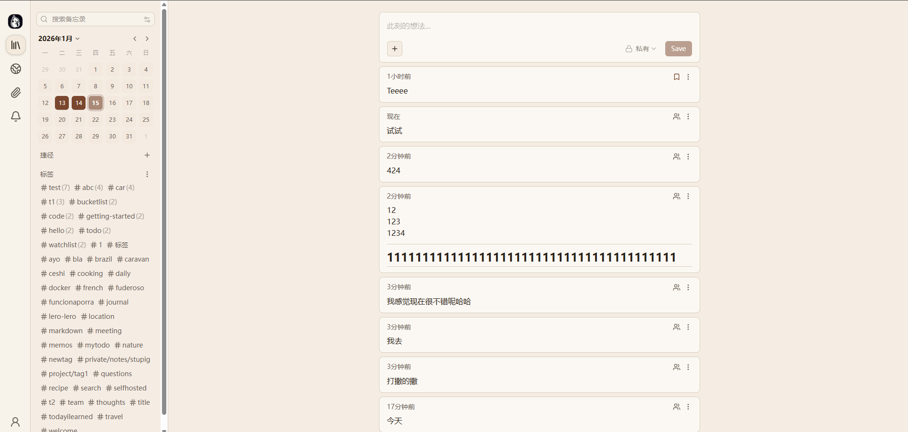Go to next month in calendar

(x=147, y=39)
